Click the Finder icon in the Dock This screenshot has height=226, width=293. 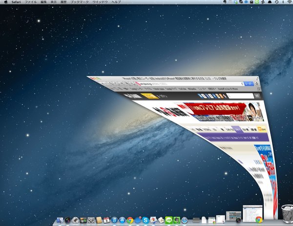tap(60, 221)
